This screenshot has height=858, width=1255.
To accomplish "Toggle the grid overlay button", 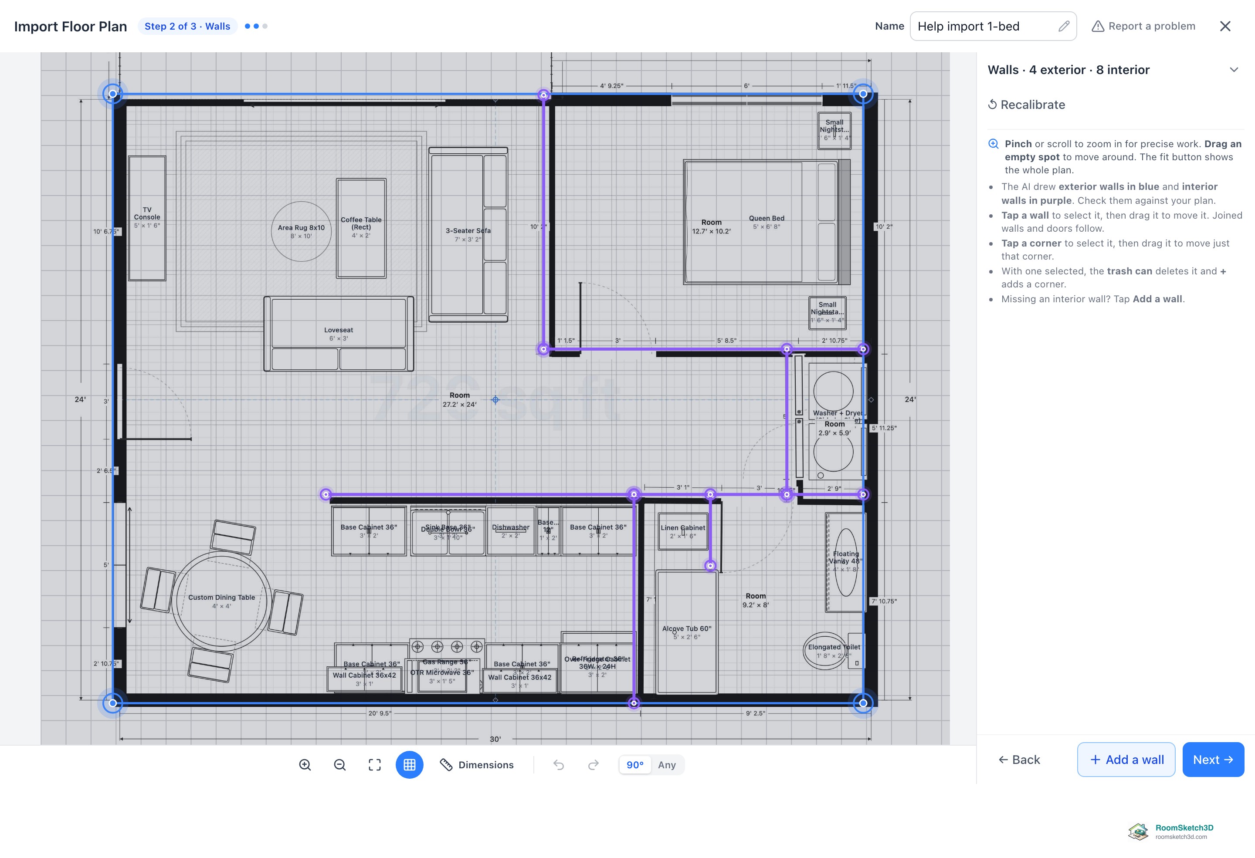I will point(409,765).
